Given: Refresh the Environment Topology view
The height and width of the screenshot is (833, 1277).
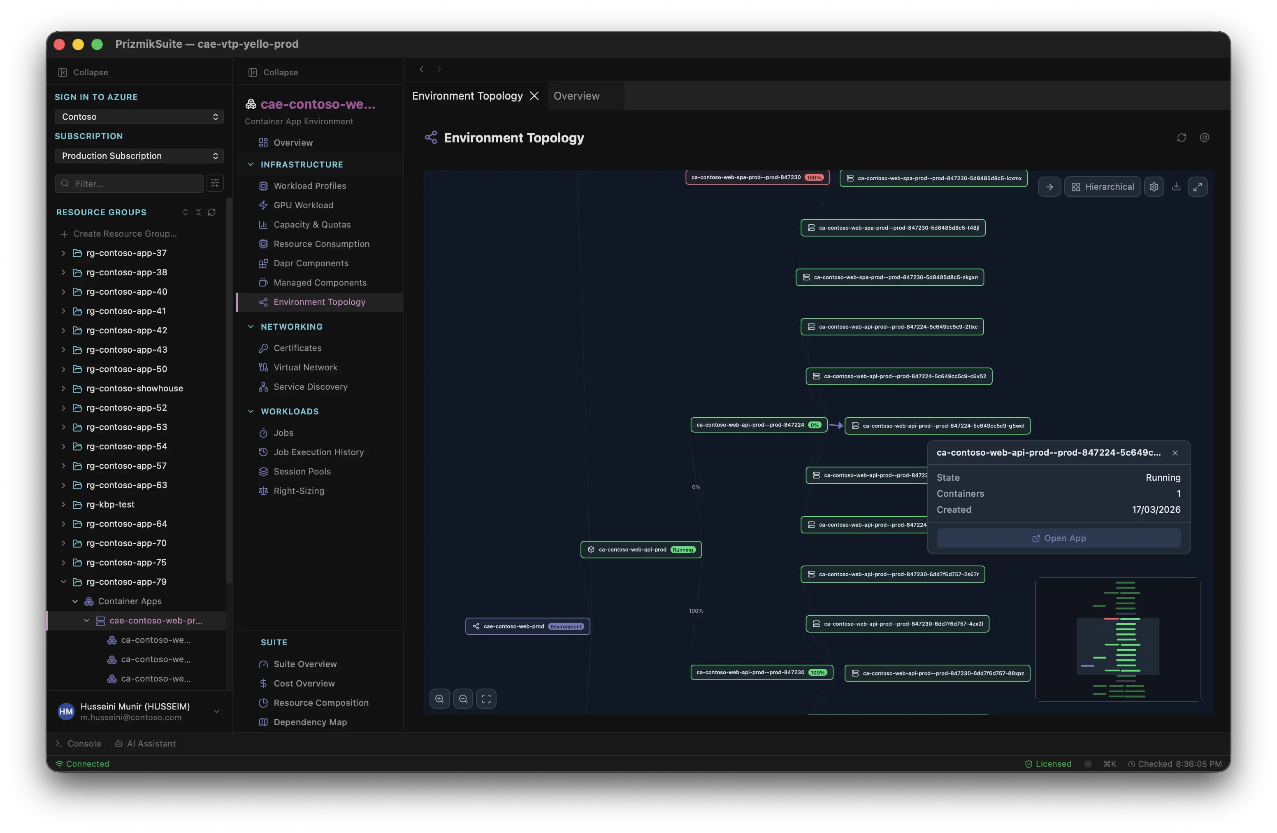Looking at the screenshot, I should point(1181,138).
